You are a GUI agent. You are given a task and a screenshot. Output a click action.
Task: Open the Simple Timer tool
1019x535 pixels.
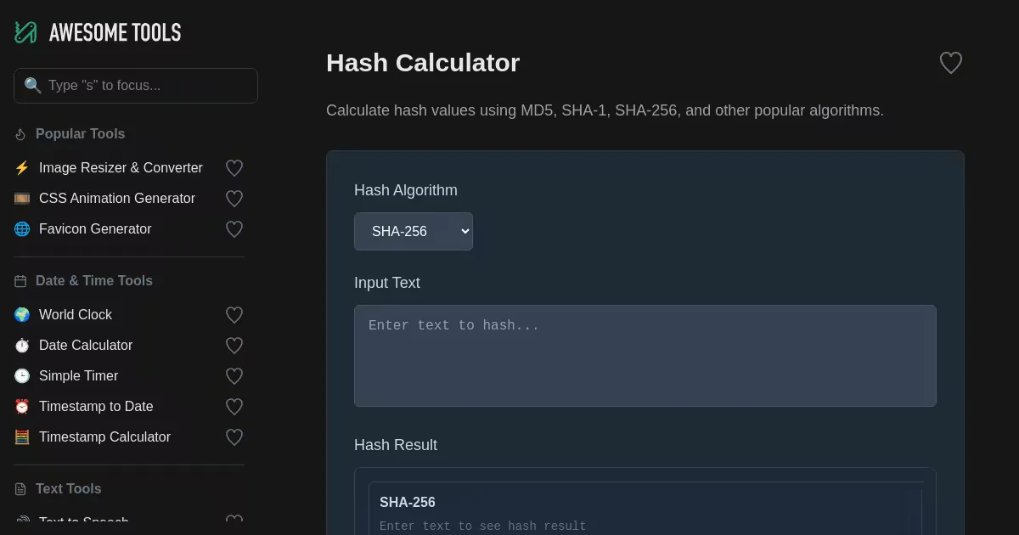[x=78, y=376]
